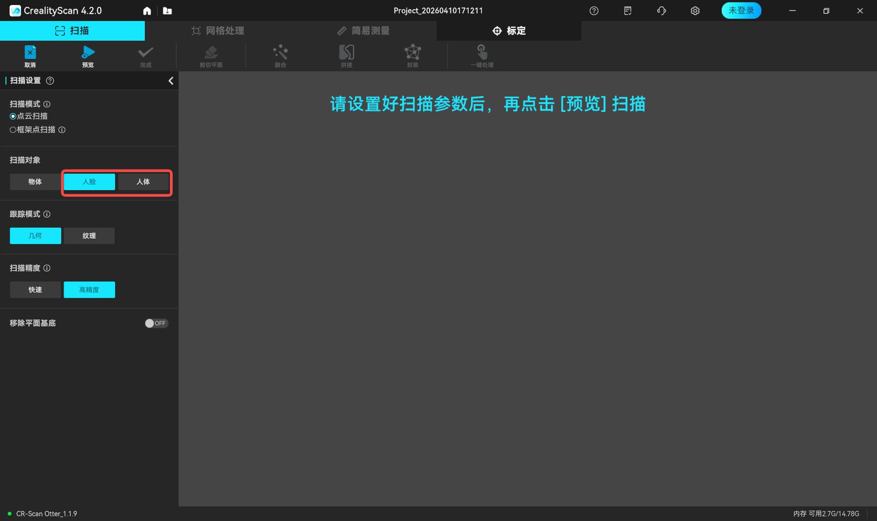Image resolution: width=877 pixels, height=521 pixels.
Task: Click the 预览 scan preview icon
Action: coord(88,55)
